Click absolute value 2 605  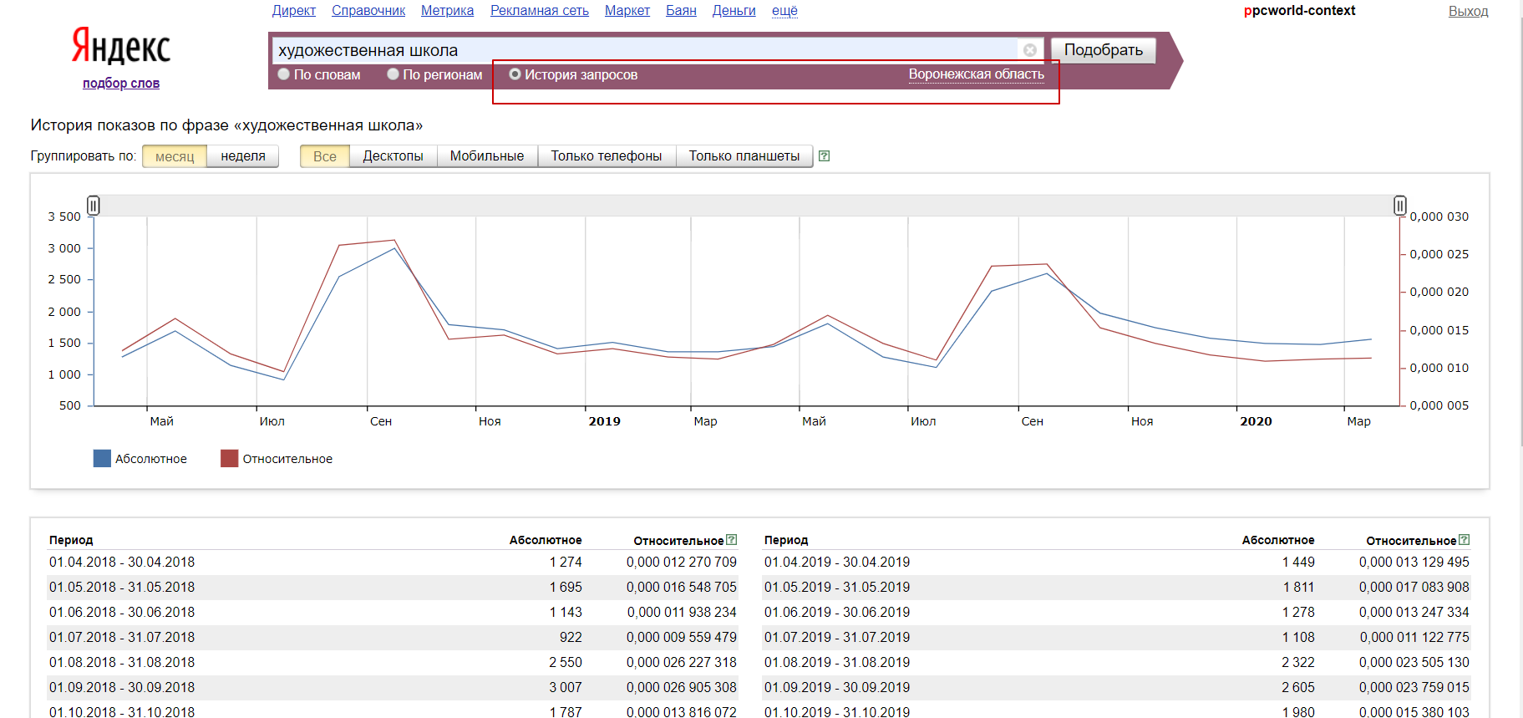pos(1298,688)
